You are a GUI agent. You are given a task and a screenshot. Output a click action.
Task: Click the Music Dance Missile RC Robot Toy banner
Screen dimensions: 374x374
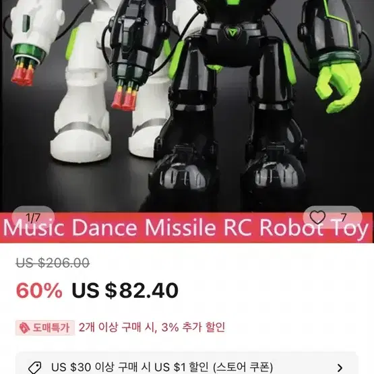tap(186, 228)
